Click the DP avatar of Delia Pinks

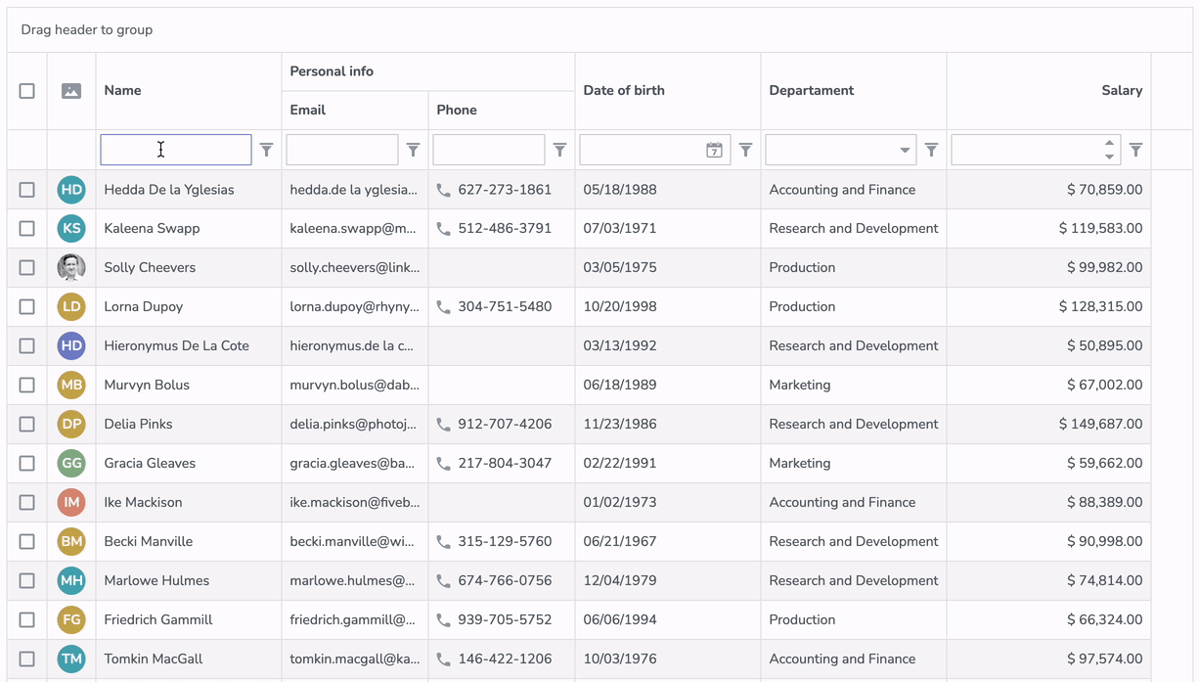click(x=71, y=425)
